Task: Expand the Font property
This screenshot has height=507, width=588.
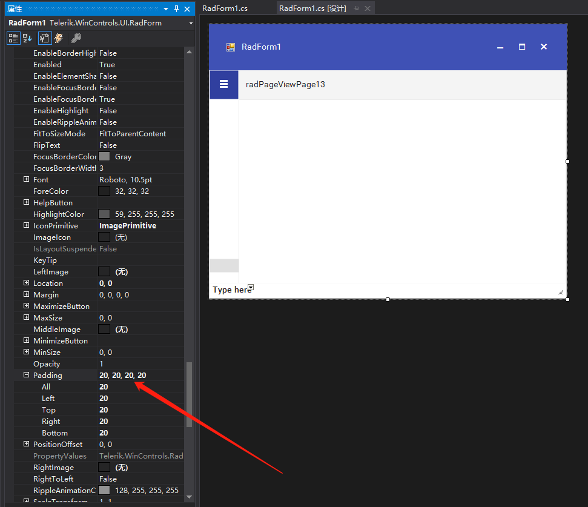Action: 26,179
